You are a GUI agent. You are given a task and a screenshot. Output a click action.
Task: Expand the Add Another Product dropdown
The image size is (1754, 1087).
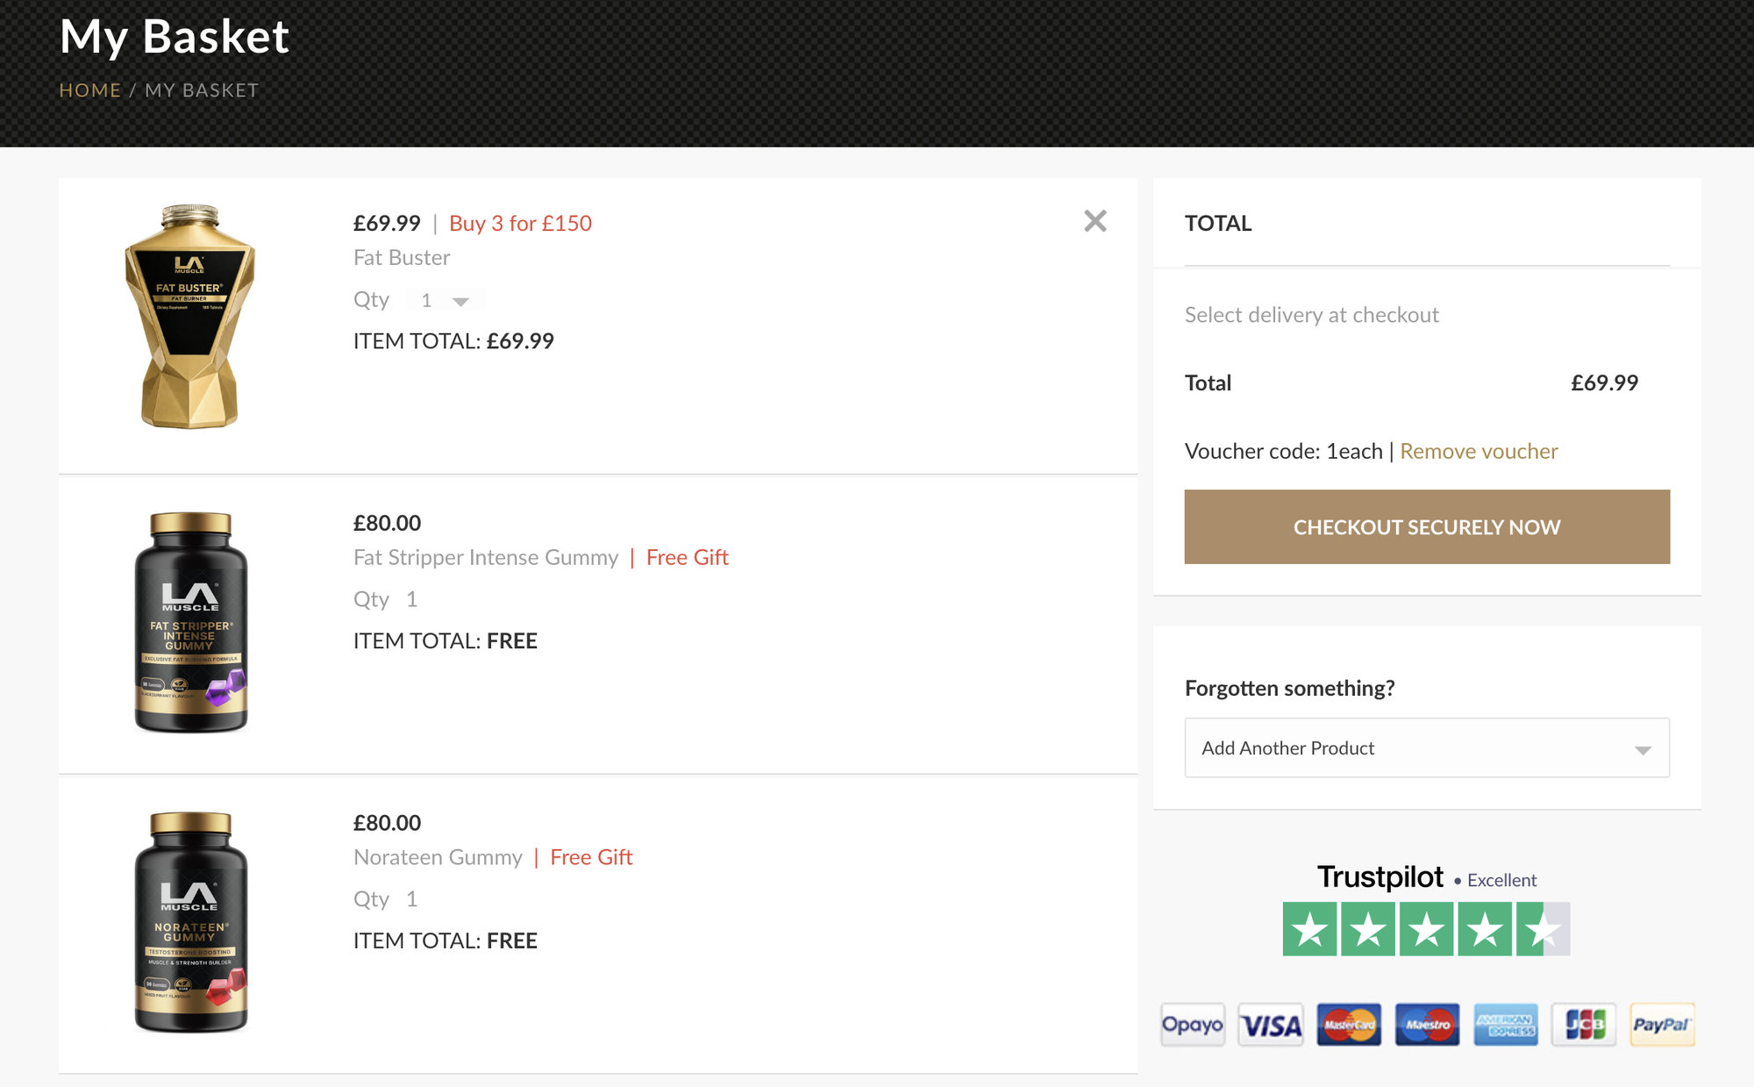click(1427, 747)
